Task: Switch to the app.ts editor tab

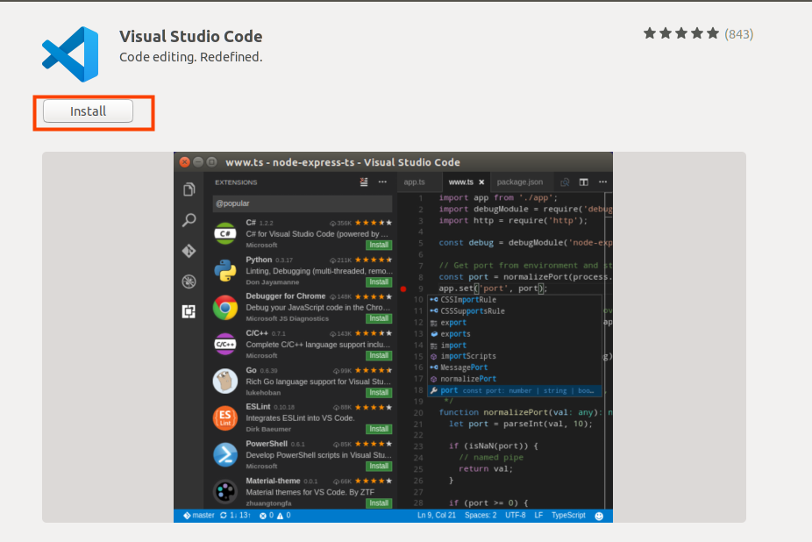Action: click(x=414, y=182)
